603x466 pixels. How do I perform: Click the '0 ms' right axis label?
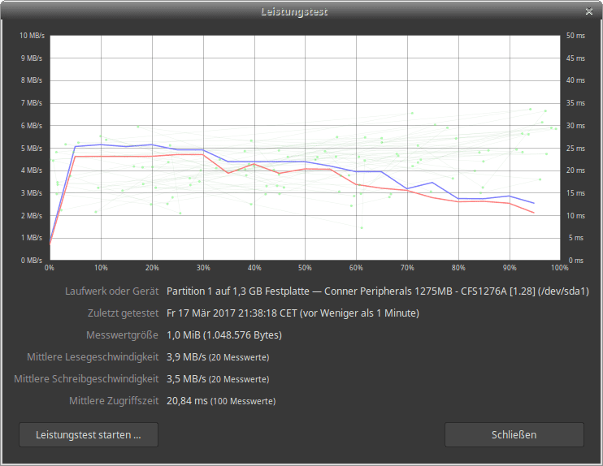pyautogui.click(x=576, y=261)
